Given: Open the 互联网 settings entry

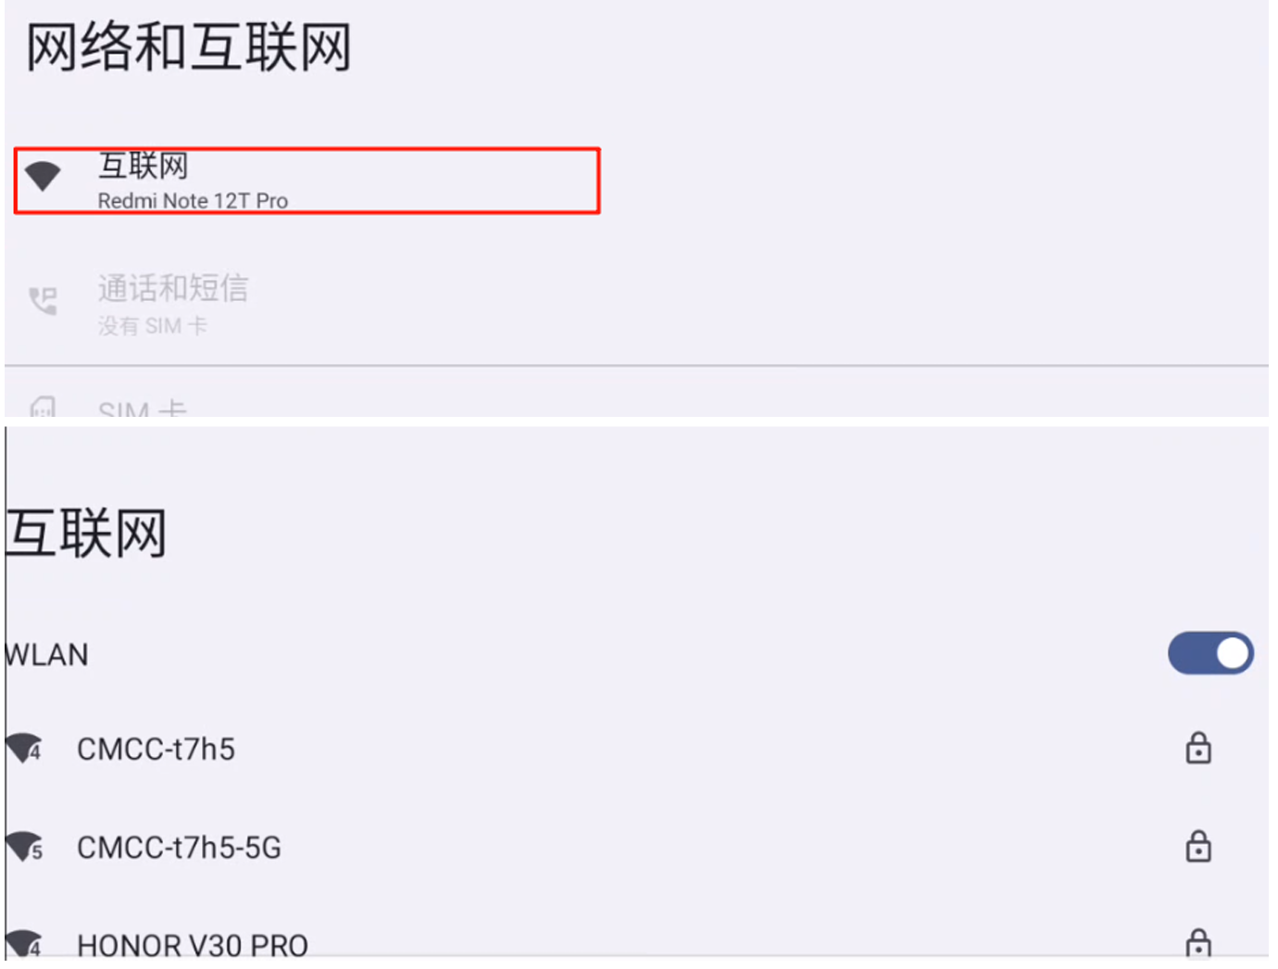Looking at the screenshot, I should pyautogui.click(x=306, y=181).
